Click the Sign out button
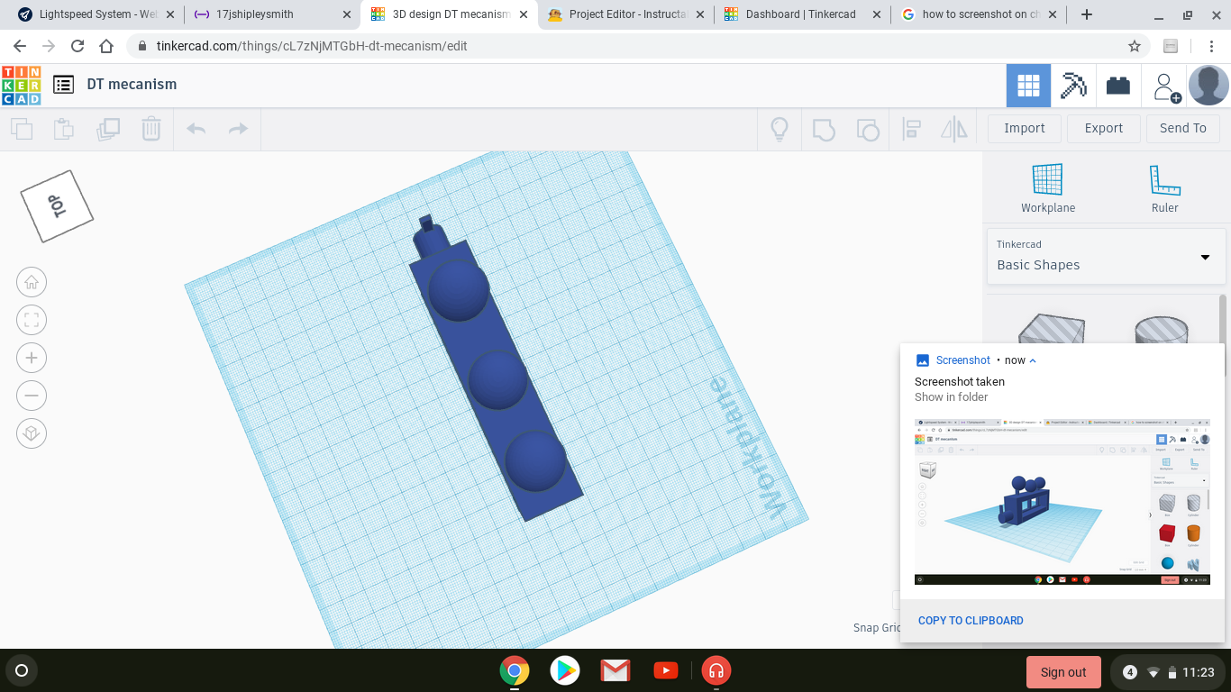1231x692 pixels. point(1063,672)
